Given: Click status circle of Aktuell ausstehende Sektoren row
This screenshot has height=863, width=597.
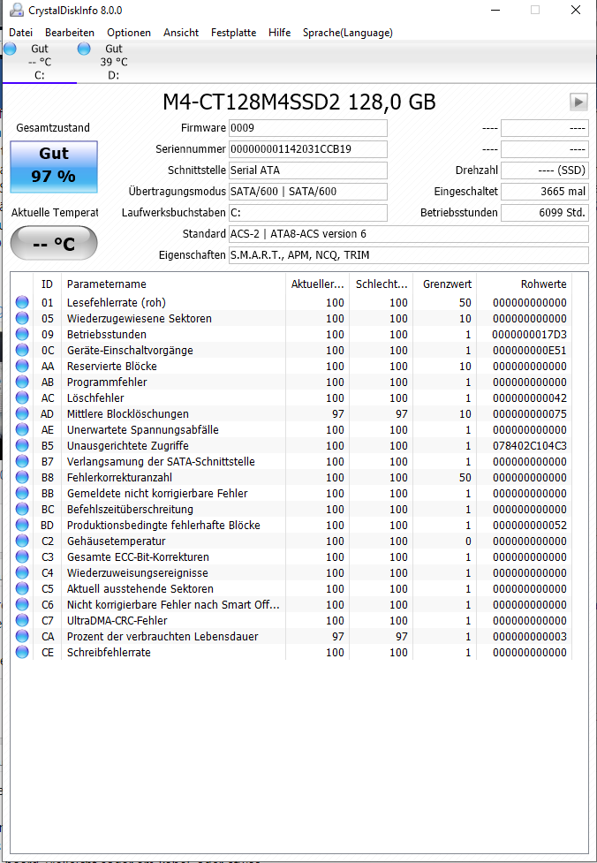Looking at the screenshot, I should [22, 588].
